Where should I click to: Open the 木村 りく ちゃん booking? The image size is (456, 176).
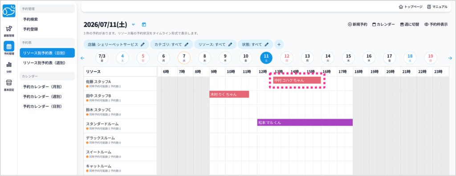click(x=229, y=94)
